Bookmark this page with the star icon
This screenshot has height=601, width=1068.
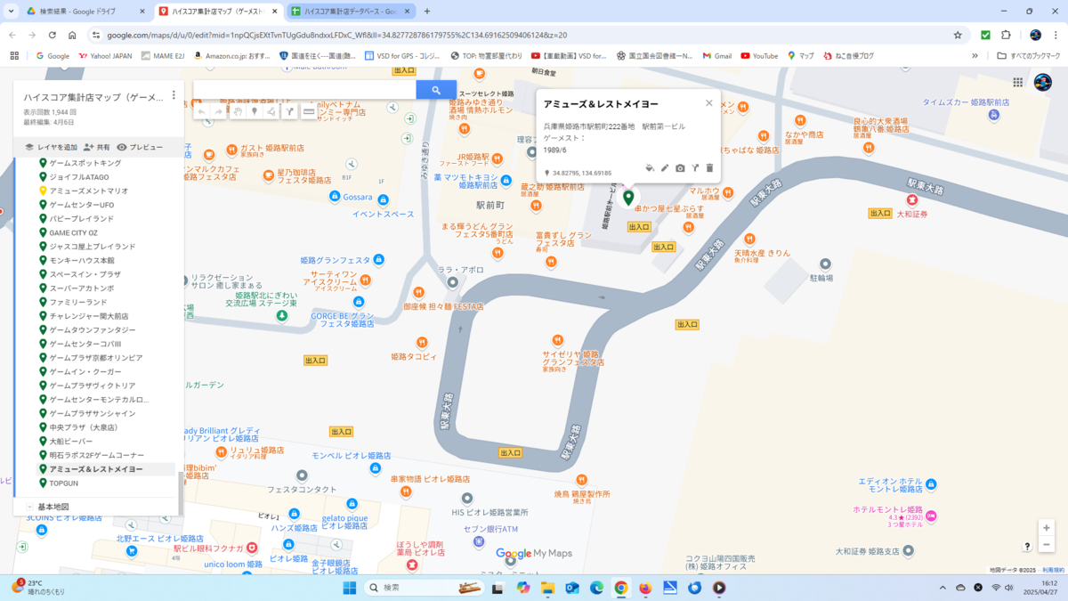coord(958,36)
